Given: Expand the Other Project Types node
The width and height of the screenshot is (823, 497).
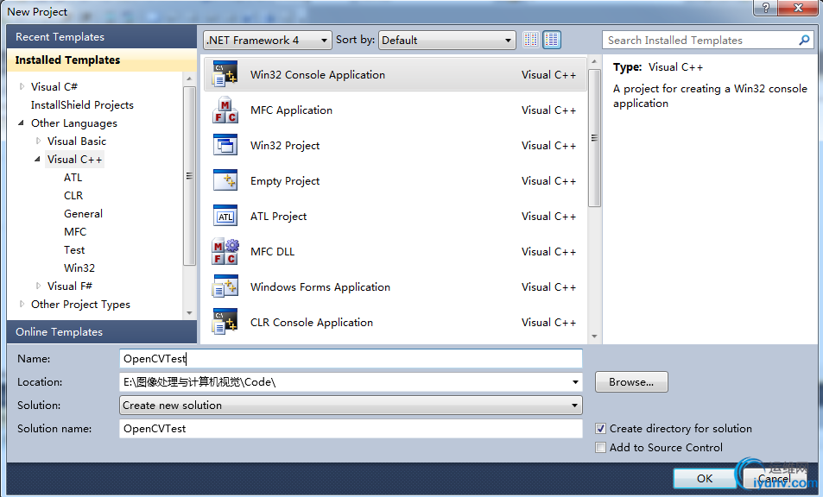Looking at the screenshot, I should 22,304.
